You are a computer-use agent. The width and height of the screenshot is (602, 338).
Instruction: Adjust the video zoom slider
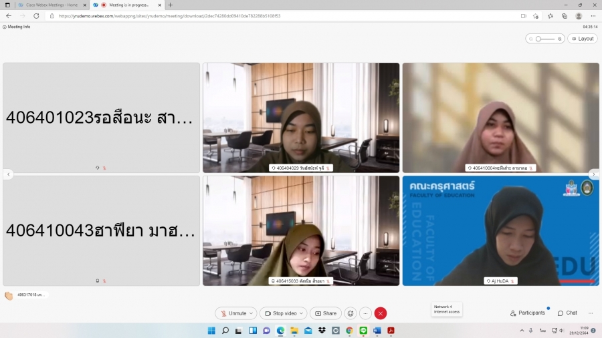point(545,39)
